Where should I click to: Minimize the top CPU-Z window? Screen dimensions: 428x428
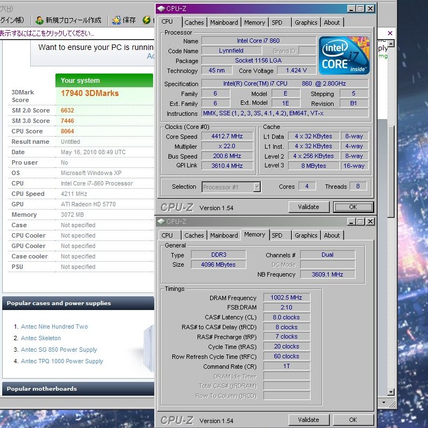point(351,9)
